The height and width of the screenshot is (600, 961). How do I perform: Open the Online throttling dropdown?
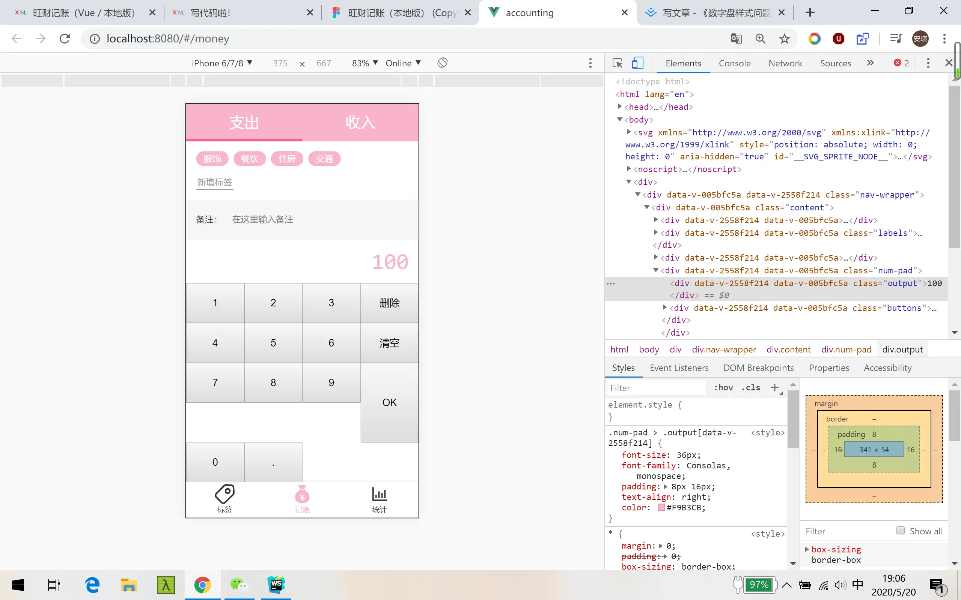tap(403, 63)
